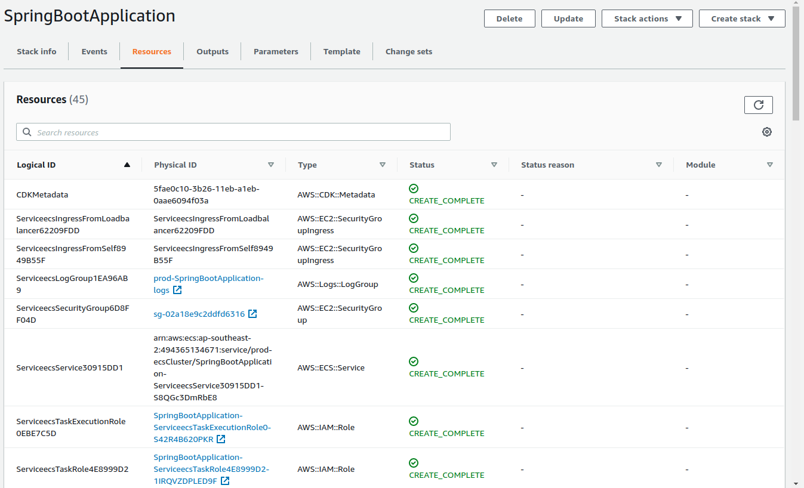Click the AWS::CDK::Metadata type cell
Viewport: 804px width, 488px height.
(x=336, y=194)
